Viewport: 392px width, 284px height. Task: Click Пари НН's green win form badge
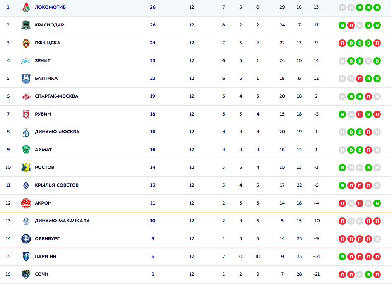(x=342, y=257)
